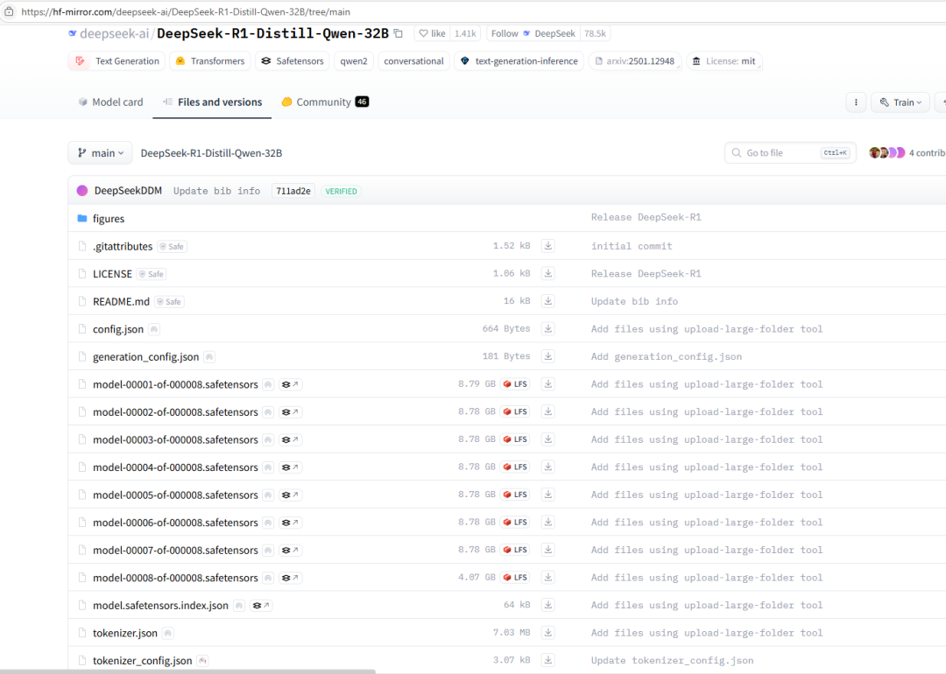The width and height of the screenshot is (946, 674).
Task: Click the heart like button
Action: tap(432, 34)
